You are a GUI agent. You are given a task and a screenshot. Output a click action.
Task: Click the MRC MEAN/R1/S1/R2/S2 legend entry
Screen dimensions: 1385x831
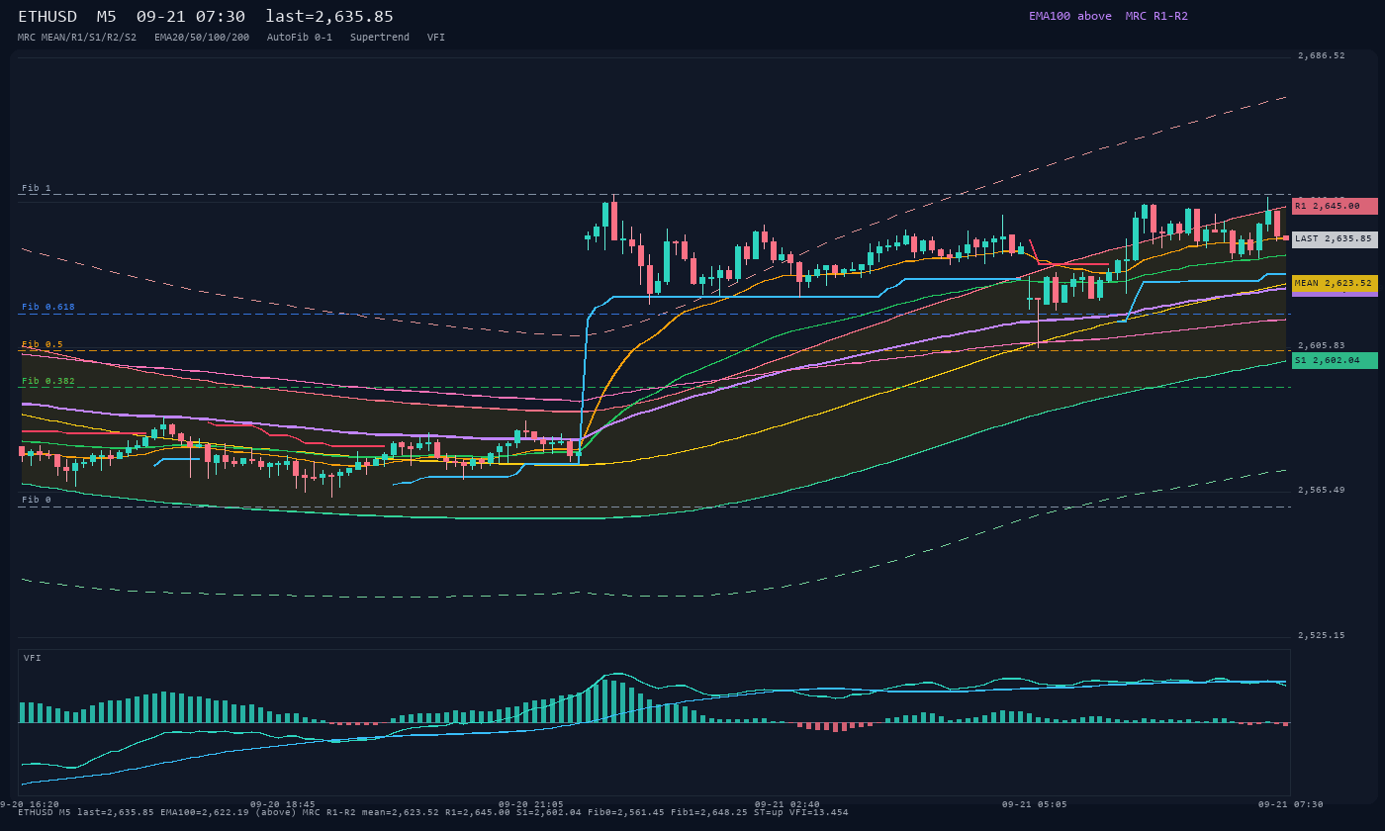pyautogui.click(x=77, y=37)
